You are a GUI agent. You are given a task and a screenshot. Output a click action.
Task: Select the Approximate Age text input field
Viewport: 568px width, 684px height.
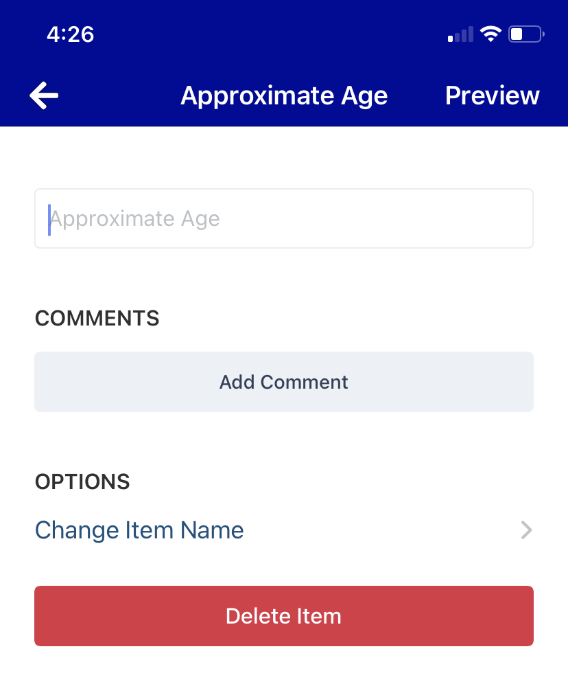coord(283,218)
